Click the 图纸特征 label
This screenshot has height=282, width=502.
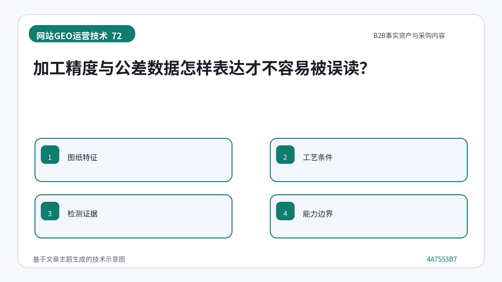point(83,157)
